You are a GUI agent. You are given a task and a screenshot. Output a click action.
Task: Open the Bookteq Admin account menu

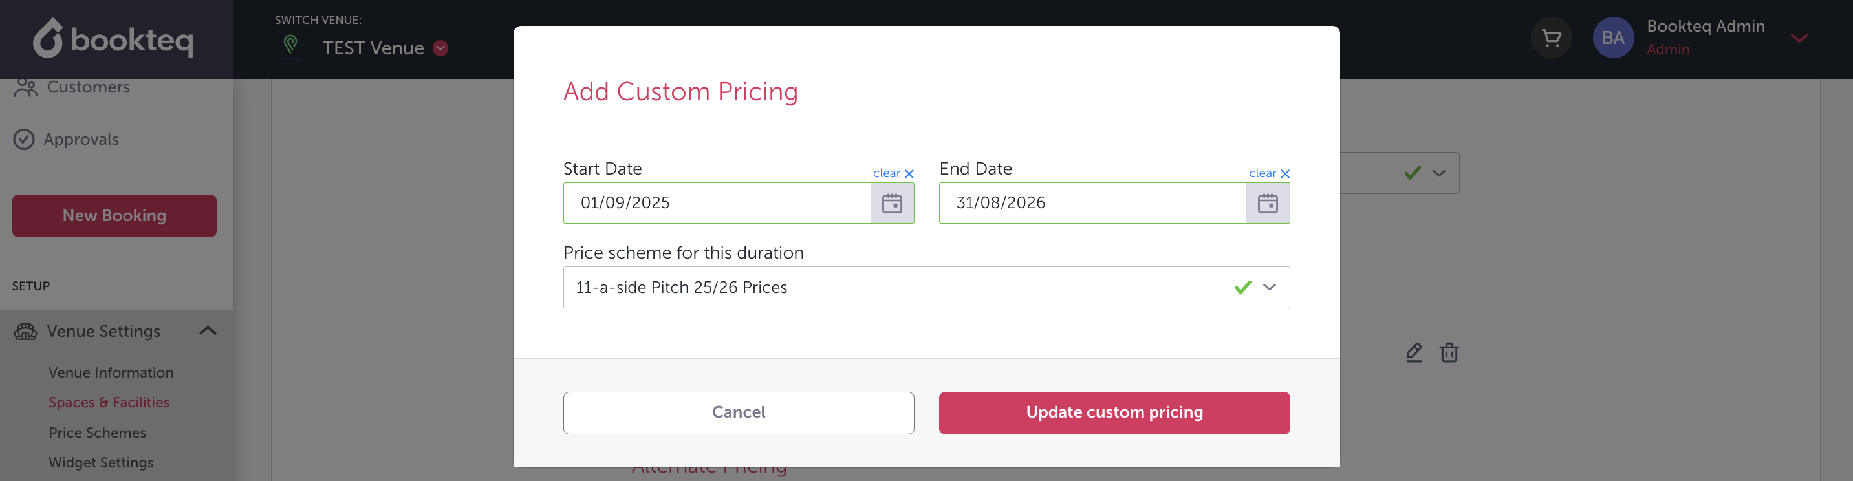point(1799,38)
